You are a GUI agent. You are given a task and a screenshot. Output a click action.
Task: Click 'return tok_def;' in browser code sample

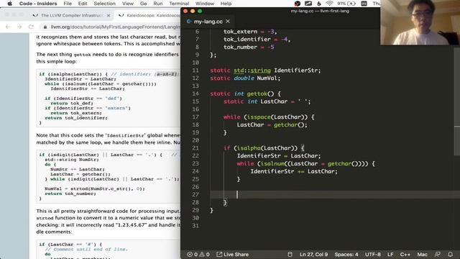tap(72, 103)
